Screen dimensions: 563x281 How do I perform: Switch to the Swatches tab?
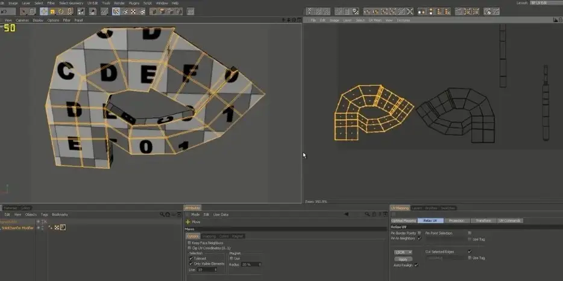coord(447,208)
